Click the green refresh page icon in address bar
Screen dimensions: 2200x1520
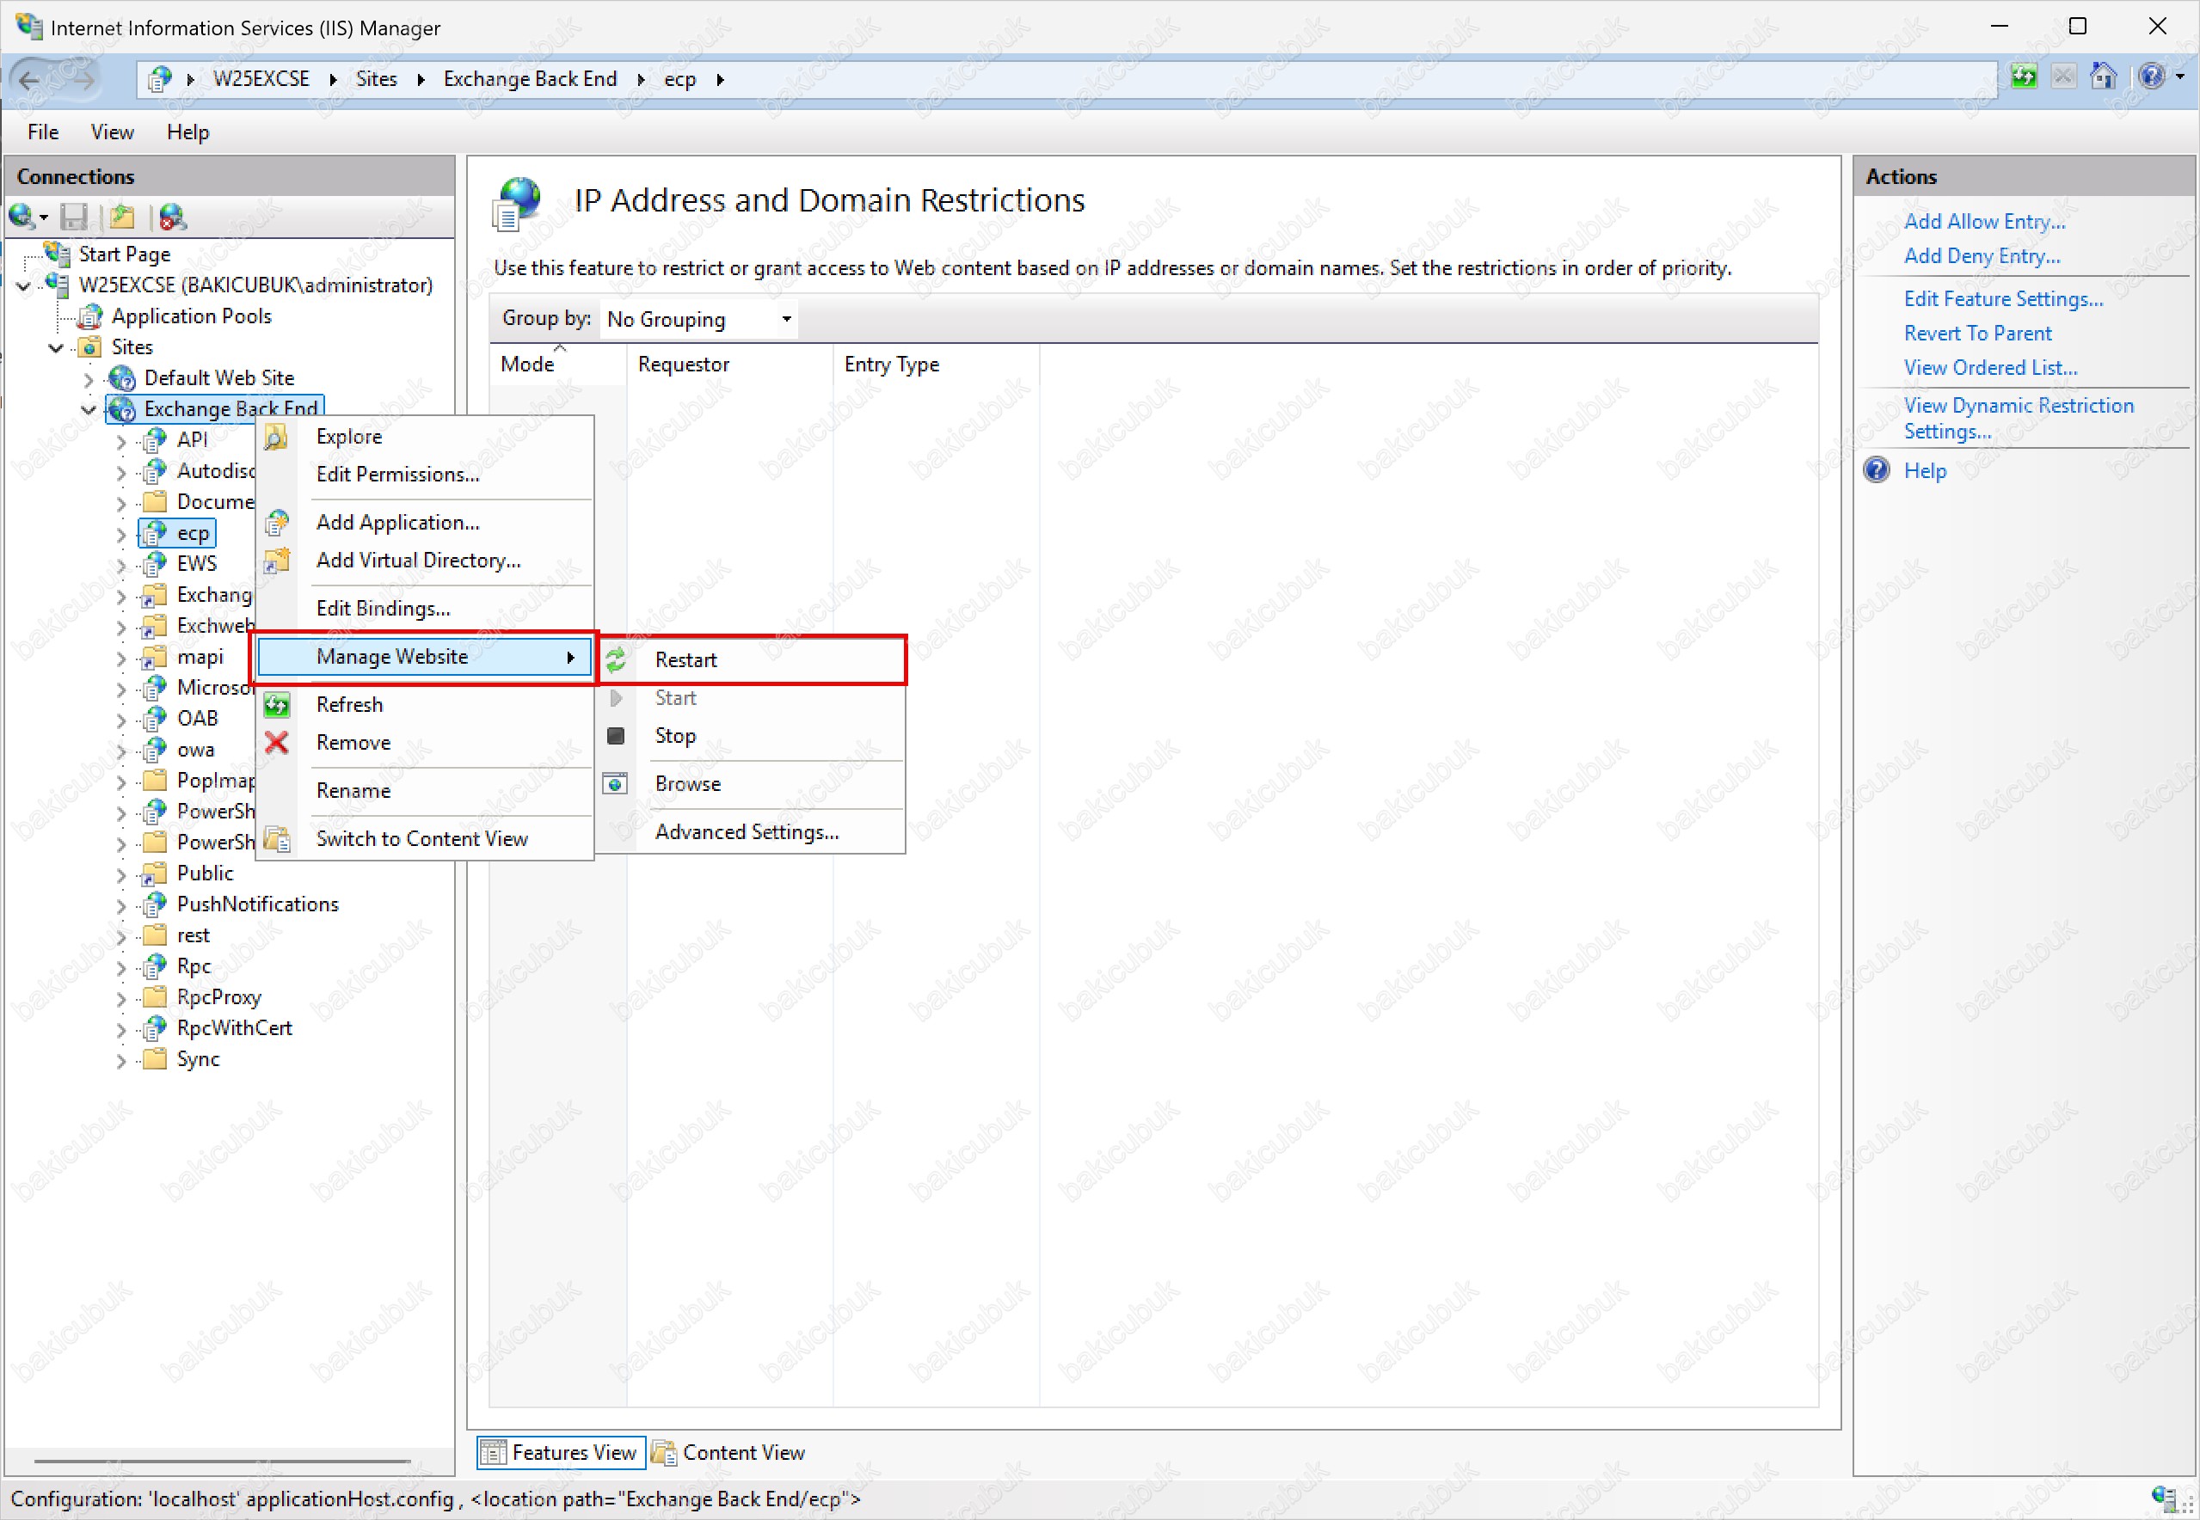pyautogui.click(x=2024, y=77)
